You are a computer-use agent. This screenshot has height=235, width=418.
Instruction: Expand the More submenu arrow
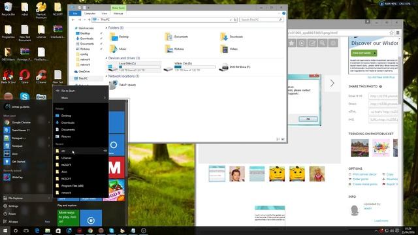click(x=104, y=98)
